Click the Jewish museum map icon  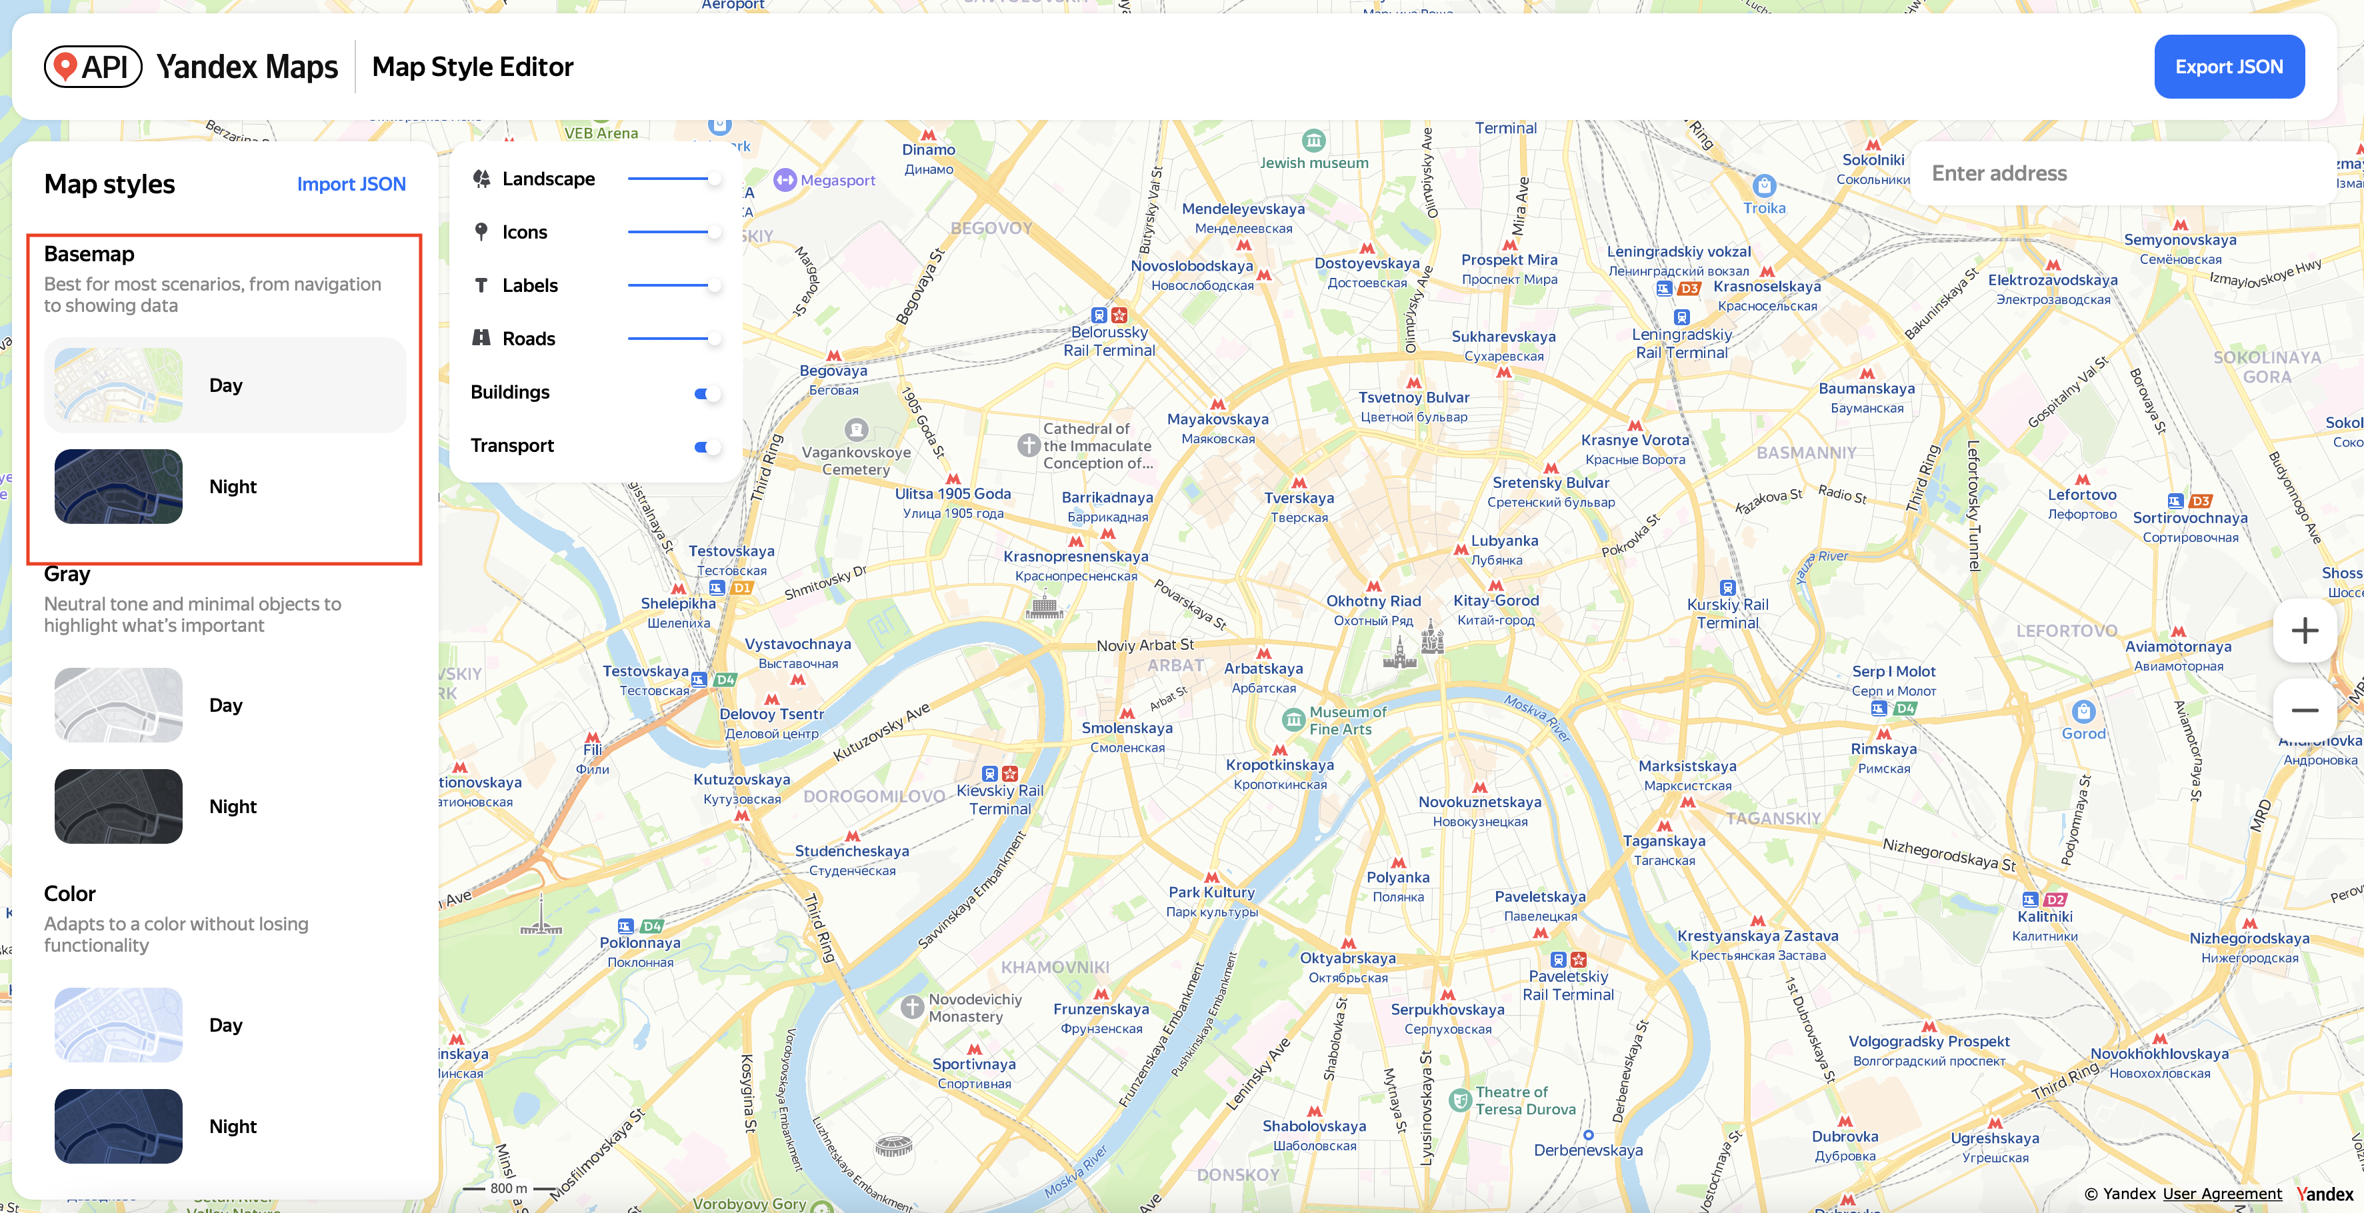click(1313, 141)
